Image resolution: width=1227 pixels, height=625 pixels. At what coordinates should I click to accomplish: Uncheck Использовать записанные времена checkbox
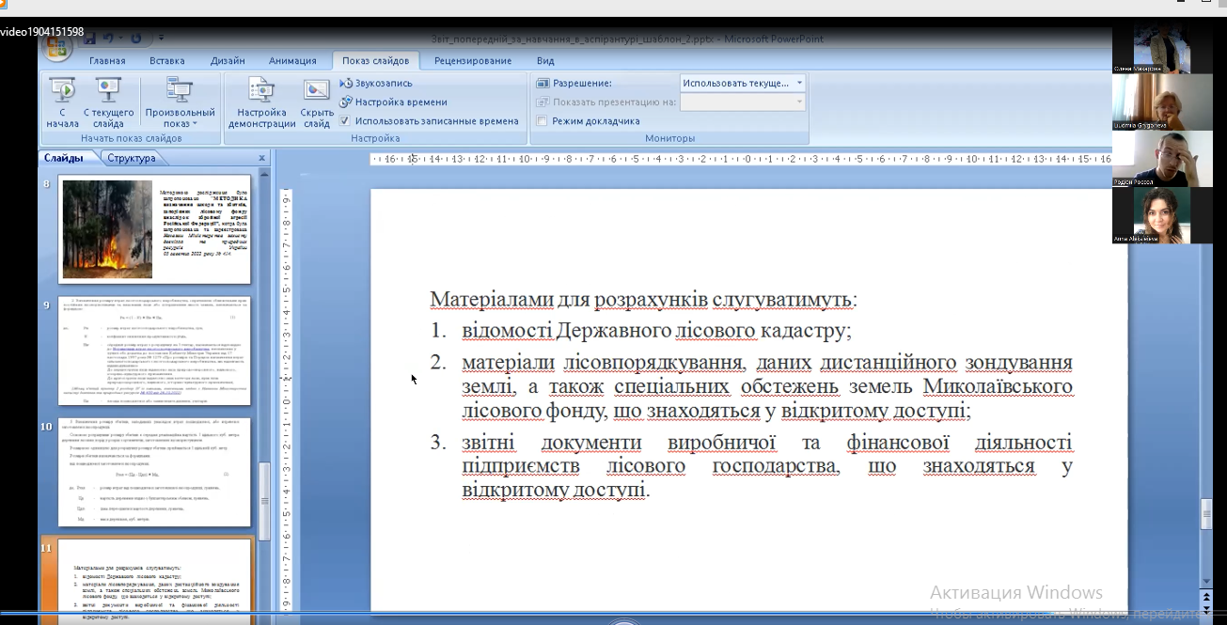point(345,120)
